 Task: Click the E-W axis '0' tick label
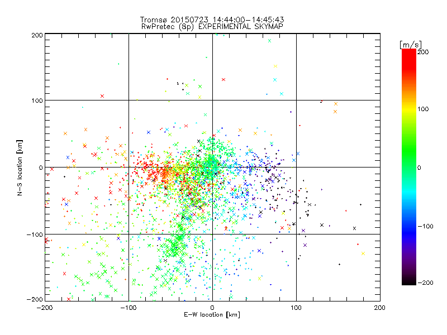pos(212,308)
